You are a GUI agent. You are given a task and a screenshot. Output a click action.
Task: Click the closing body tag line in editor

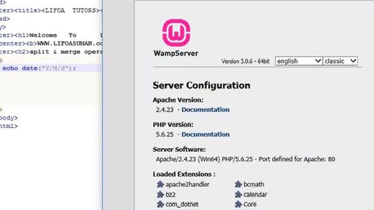coord(9,118)
